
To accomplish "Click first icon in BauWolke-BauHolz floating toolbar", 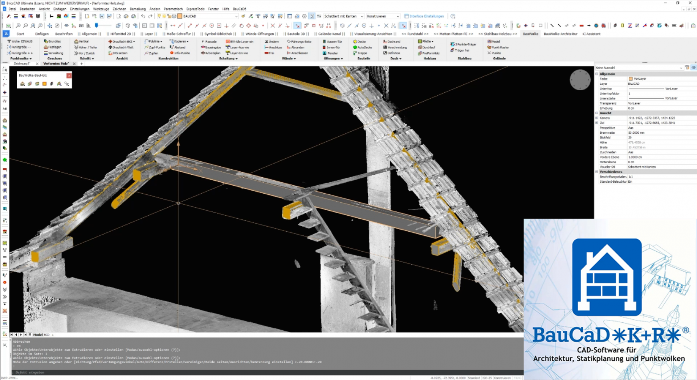I will click(x=23, y=84).
